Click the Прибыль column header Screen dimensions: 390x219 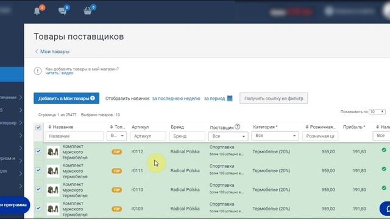(354, 127)
